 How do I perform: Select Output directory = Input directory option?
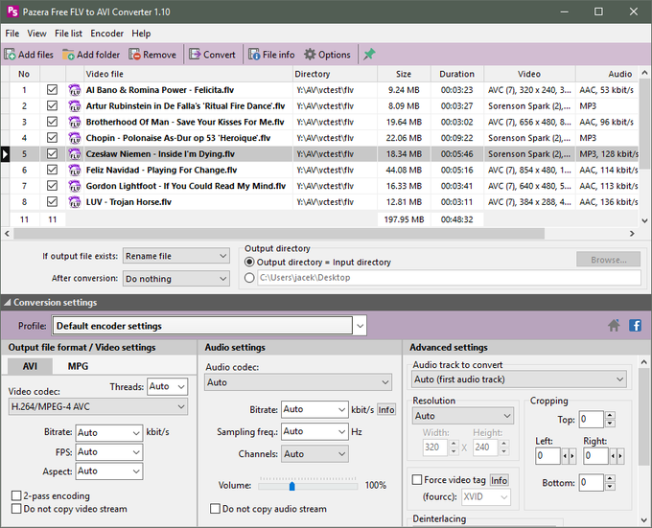(249, 263)
